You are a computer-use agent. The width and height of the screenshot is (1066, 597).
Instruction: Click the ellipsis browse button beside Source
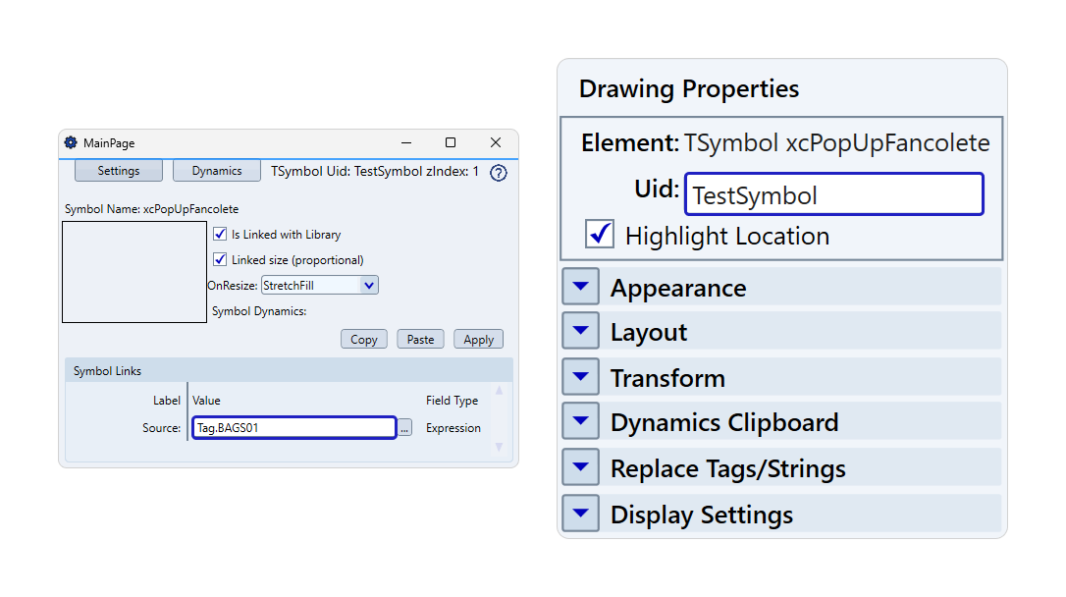pos(405,428)
